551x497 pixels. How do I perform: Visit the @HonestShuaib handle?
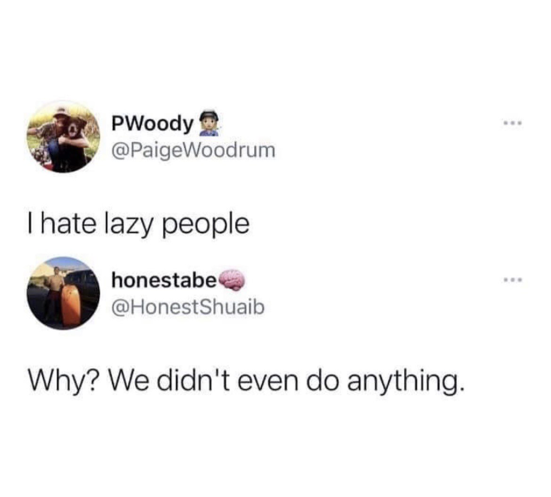188,307
